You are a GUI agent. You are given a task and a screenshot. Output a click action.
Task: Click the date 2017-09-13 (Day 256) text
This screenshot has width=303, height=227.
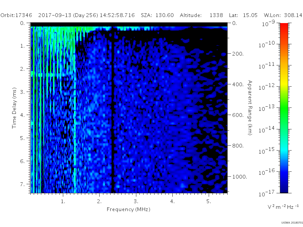point(68,15)
